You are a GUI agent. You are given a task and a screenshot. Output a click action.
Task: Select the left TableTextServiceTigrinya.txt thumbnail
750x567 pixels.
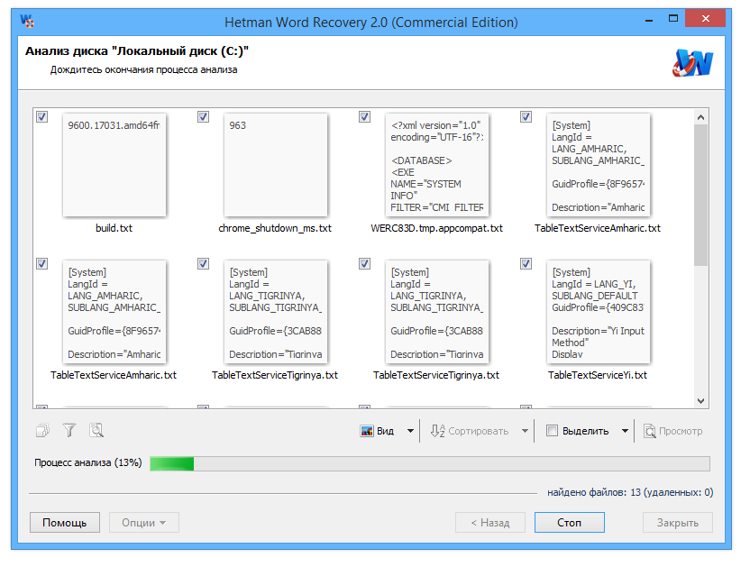pos(276,312)
